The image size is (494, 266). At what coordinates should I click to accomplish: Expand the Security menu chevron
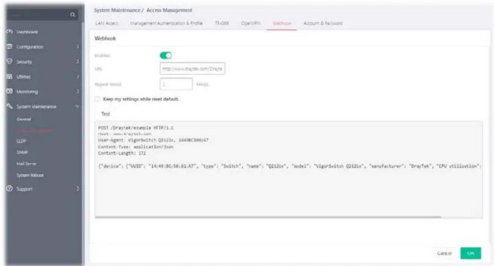pyautogui.click(x=77, y=62)
